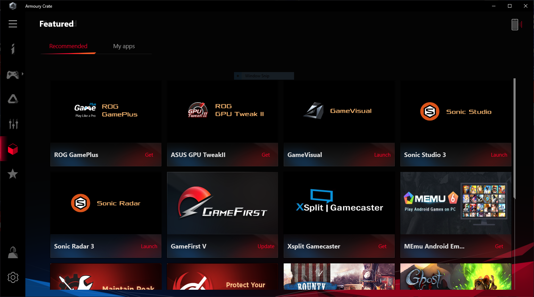Open the user profile sidebar icon
Screen dimensions: 534x297
click(13, 252)
